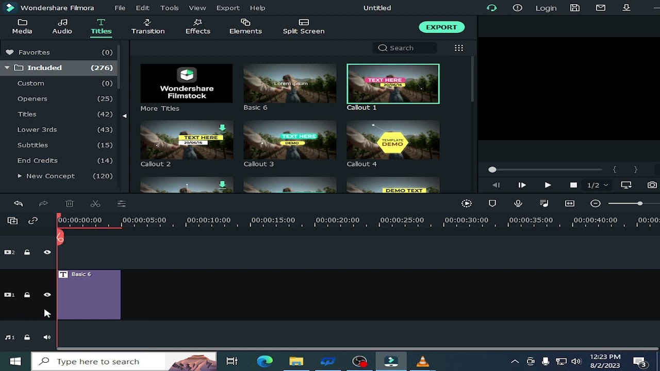Open the edit adjust sliders icon
This screenshot has width=660, height=371.
point(121,204)
